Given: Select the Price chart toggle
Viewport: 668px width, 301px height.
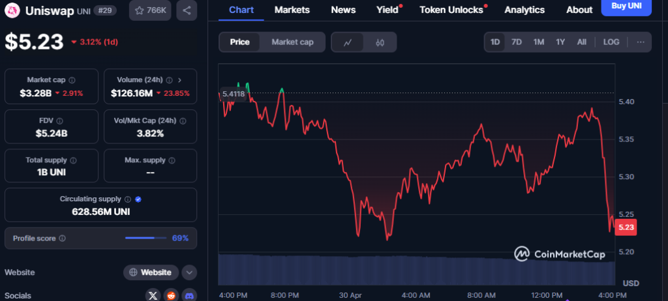Looking at the screenshot, I should tap(239, 42).
